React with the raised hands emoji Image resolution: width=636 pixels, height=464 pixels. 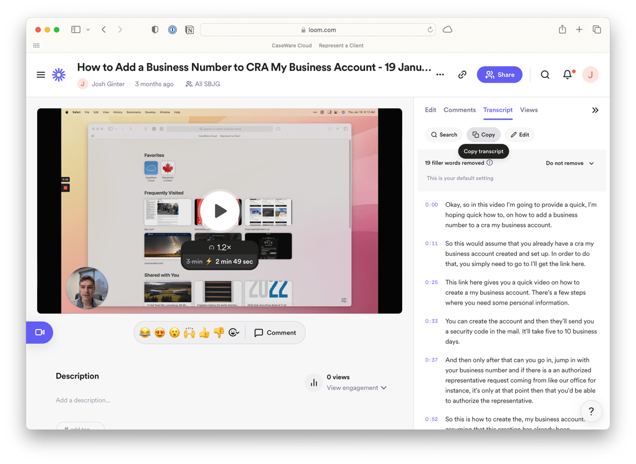tap(189, 333)
